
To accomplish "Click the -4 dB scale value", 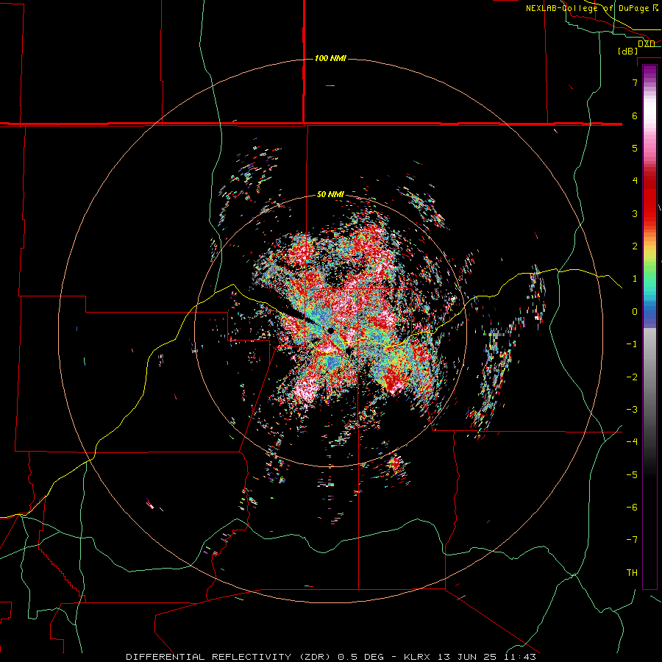I will coord(632,442).
